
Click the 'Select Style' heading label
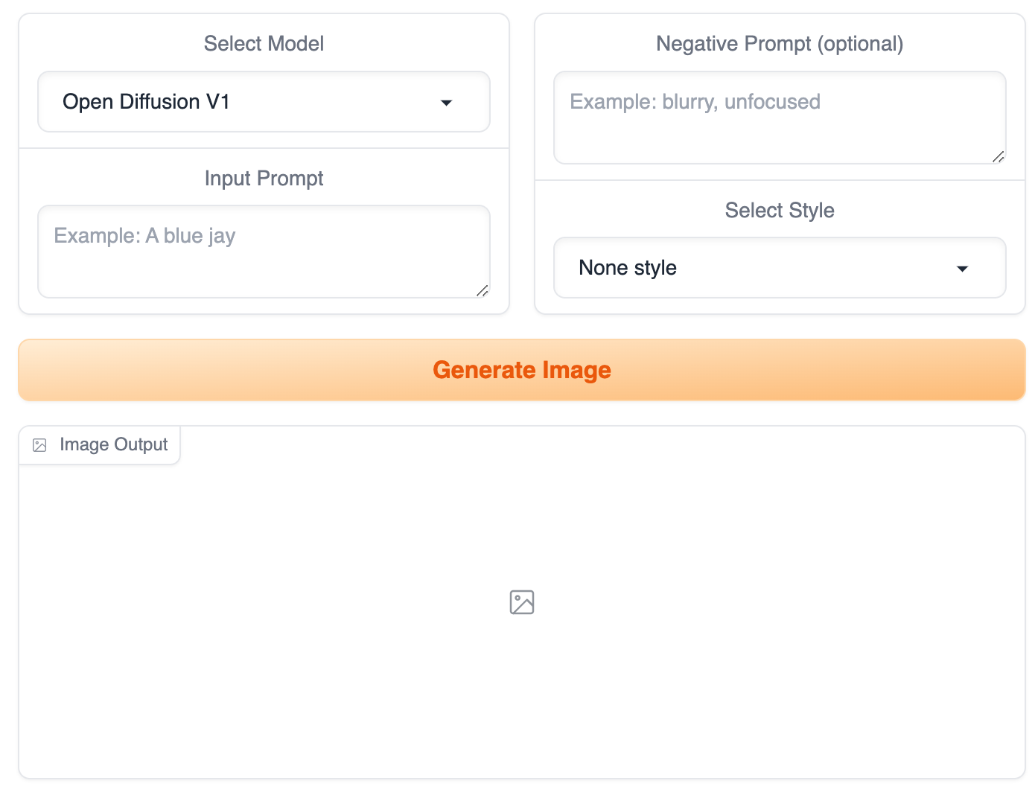(780, 211)
